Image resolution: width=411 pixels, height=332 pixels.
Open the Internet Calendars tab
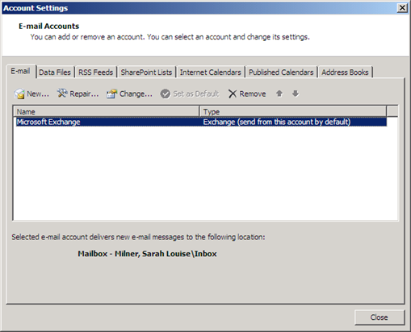click(x=210, y=73)
